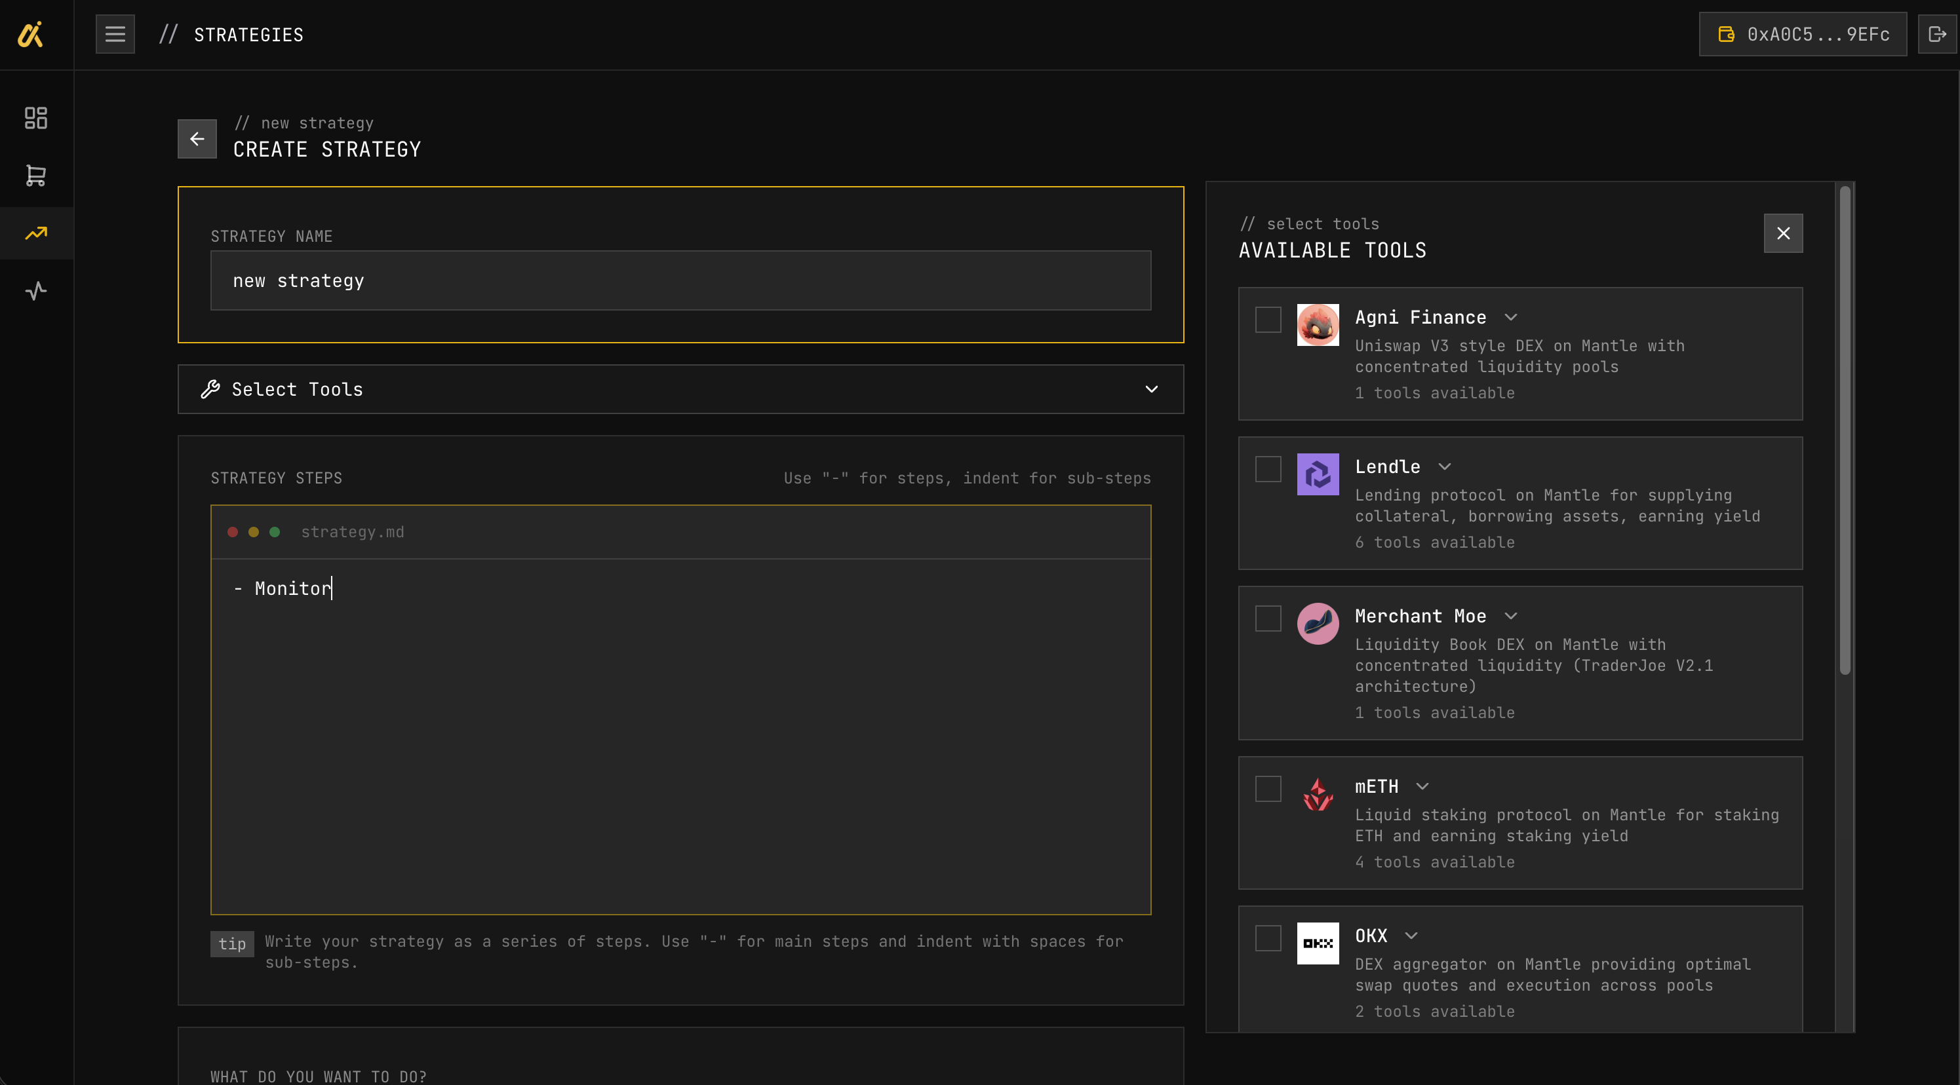Tick the mETH checkbox
The height and width of the screenshot is (1085, 1960).
pyautogui.click(x=1268, y=788)
